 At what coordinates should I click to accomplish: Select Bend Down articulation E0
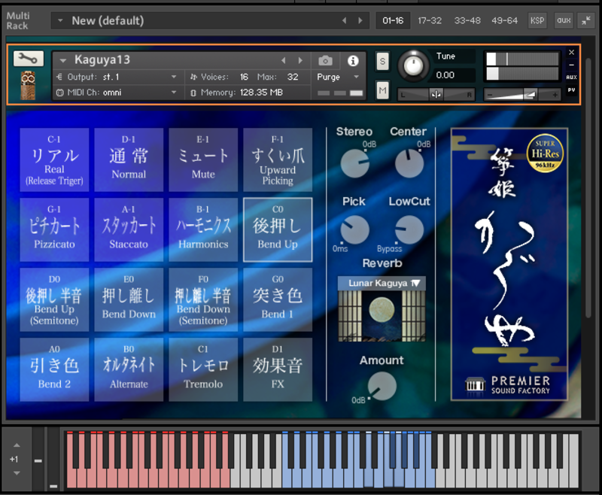click(x=129, y=299)
